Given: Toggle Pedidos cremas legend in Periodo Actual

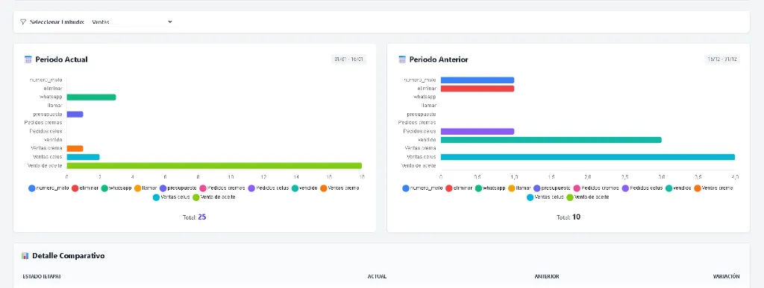Looking at the screenshot, I should 222,188.
